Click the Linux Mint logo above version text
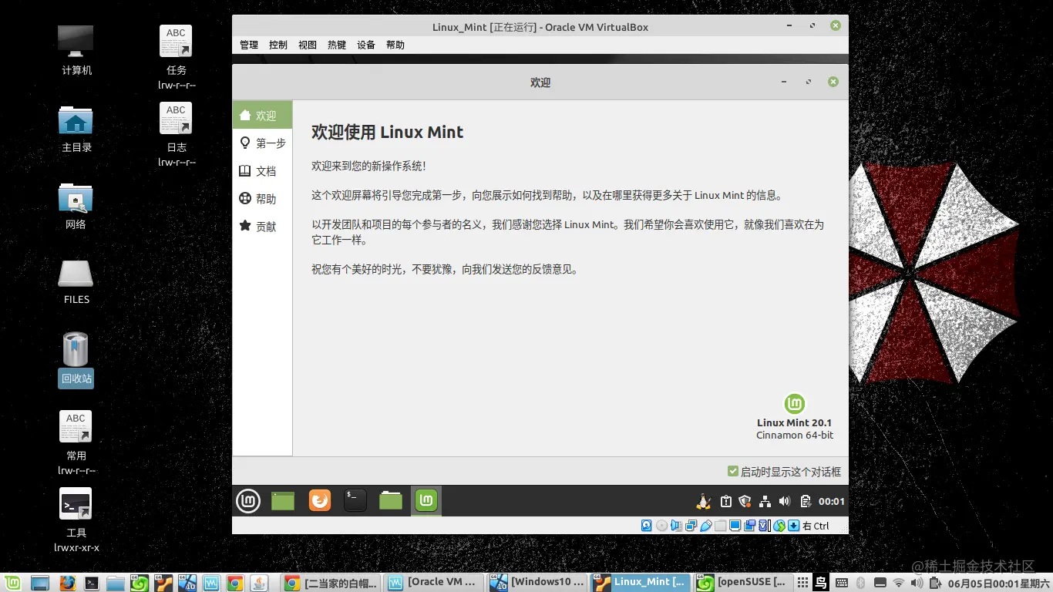This screenshot has height=592, width=1053. coord(795,404)
